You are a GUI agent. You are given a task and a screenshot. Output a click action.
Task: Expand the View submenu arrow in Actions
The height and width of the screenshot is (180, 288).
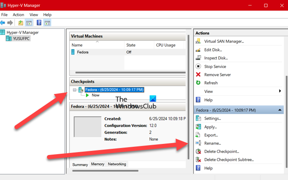tap(280, 91)
